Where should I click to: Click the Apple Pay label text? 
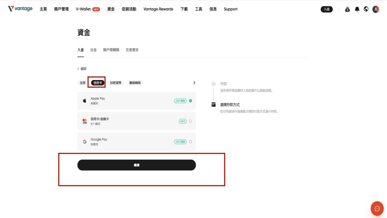(98, 99)
